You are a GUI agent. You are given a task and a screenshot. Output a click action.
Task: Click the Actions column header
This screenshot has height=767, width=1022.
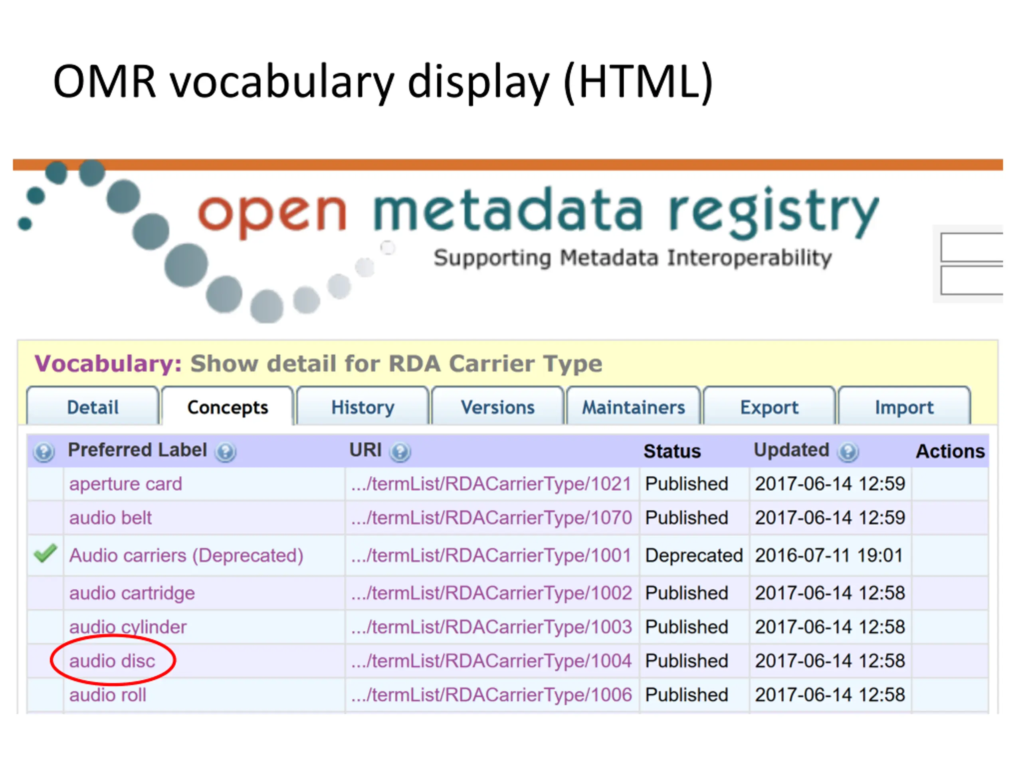click(x=951, y=451)
